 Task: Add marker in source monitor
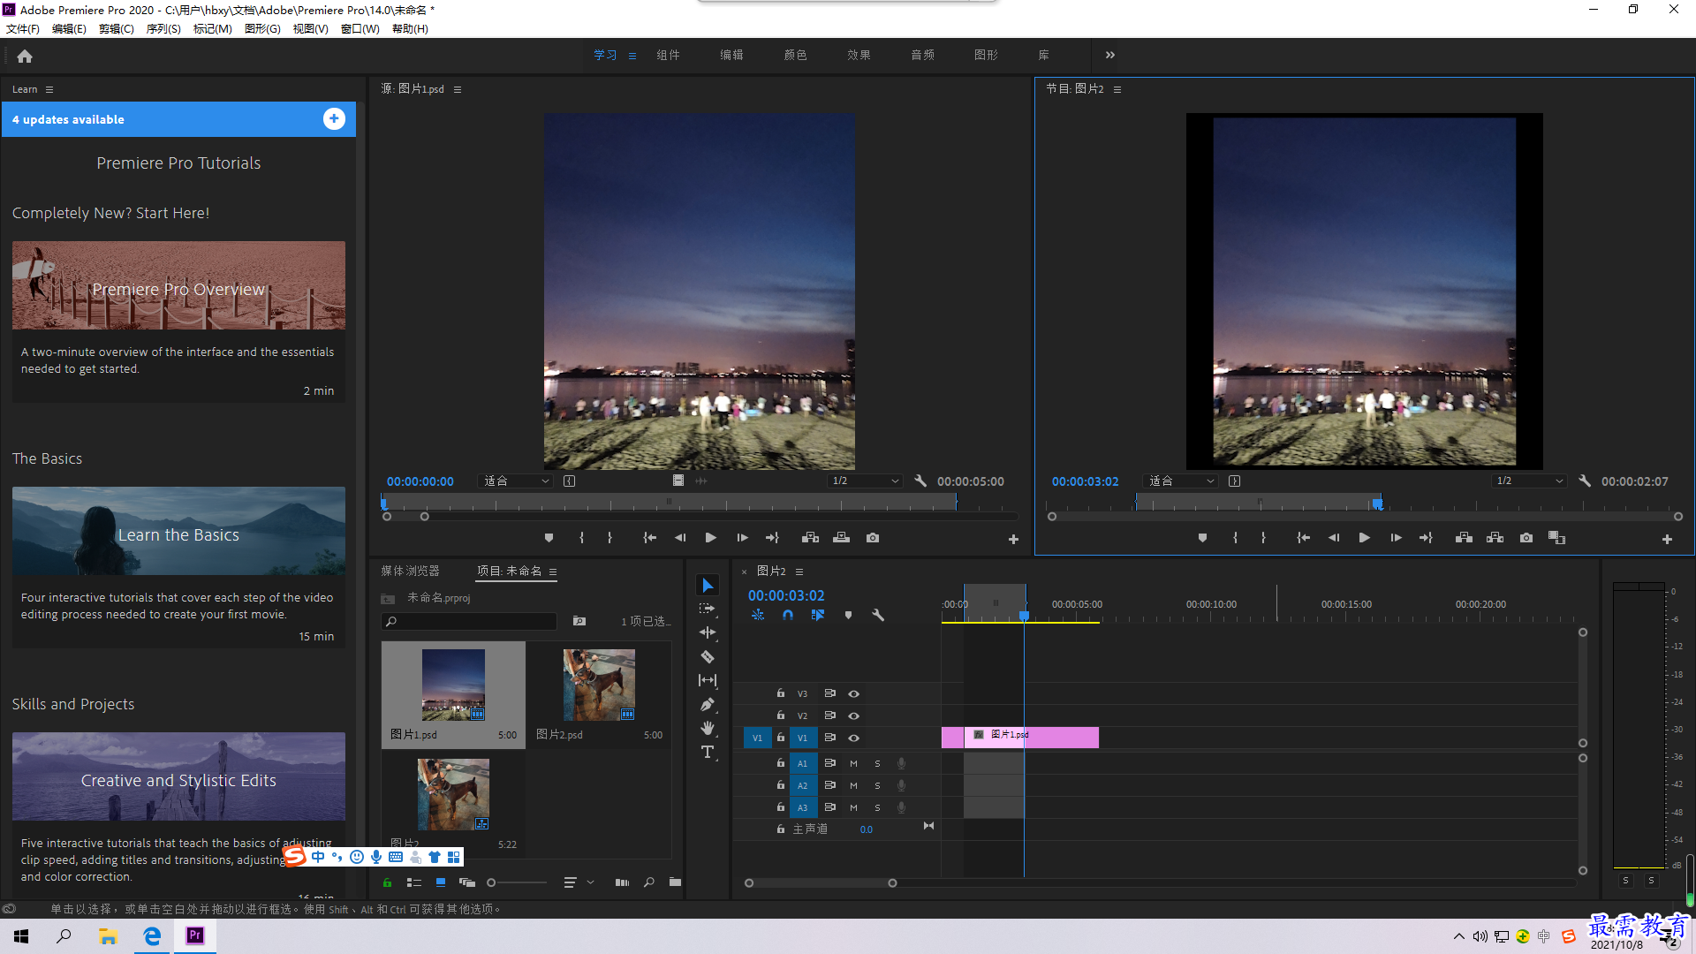[x=549, y=538]
